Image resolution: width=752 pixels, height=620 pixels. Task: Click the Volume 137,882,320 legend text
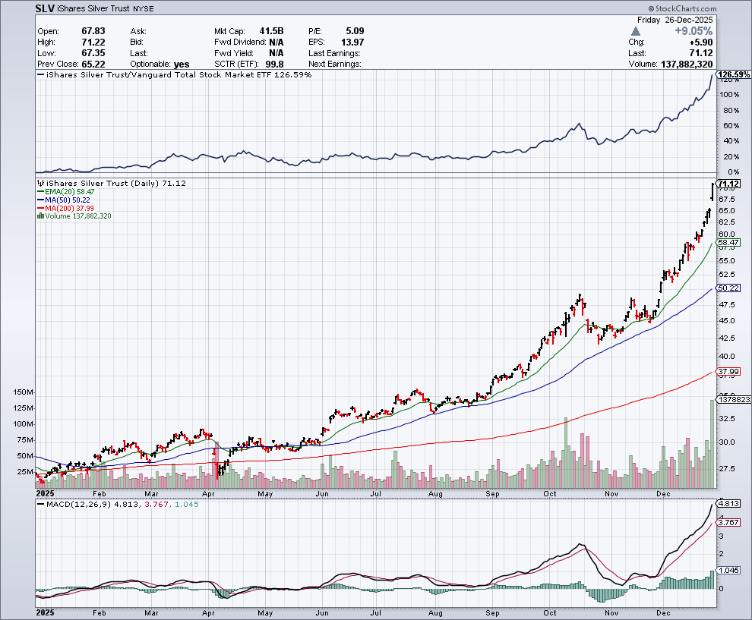click(78, 216)
